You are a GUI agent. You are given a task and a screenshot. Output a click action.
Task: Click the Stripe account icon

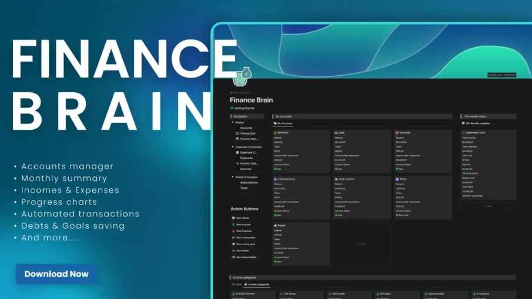click(x=397, y=179)
